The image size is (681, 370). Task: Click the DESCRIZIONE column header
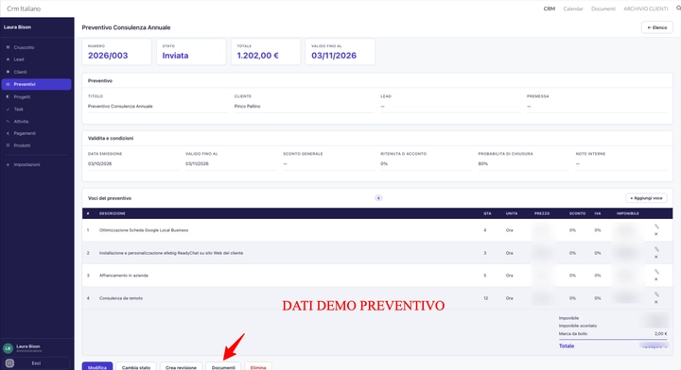coord(112,213)
